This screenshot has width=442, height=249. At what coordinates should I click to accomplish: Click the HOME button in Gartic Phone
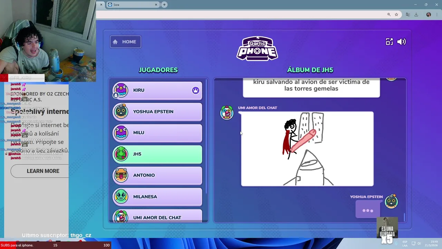click(x=125, y=42)
